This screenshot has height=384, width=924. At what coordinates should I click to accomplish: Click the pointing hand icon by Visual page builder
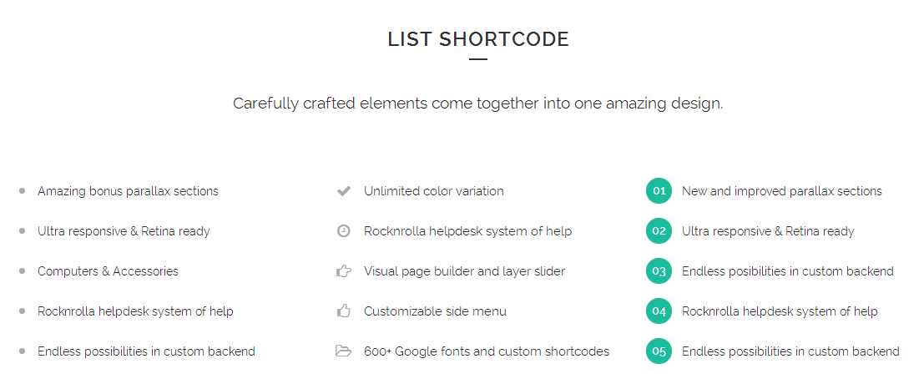pos(343,271)
